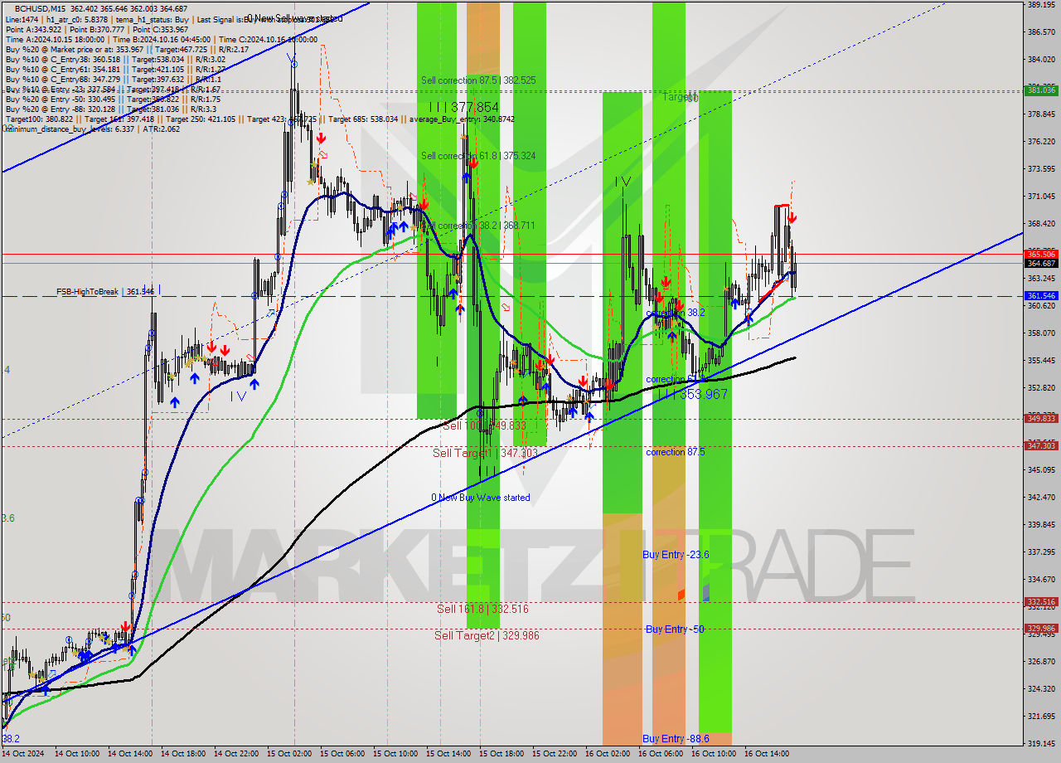Click the current price tag 364.687
The image size is (1061, 763).
[1041, 263]
